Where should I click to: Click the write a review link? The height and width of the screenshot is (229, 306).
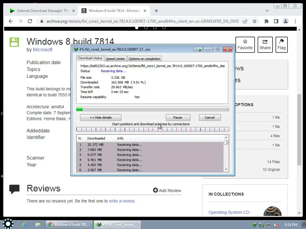pos(122,201)
